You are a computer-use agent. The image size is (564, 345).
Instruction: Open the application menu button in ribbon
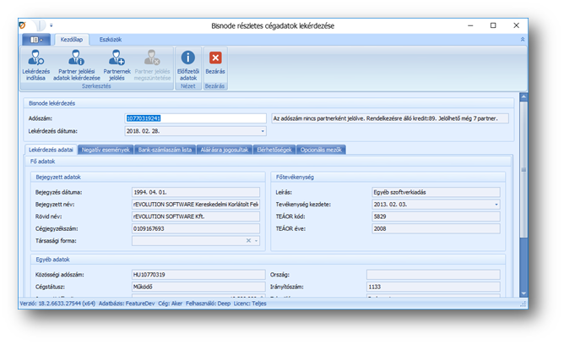click(36, 39)
